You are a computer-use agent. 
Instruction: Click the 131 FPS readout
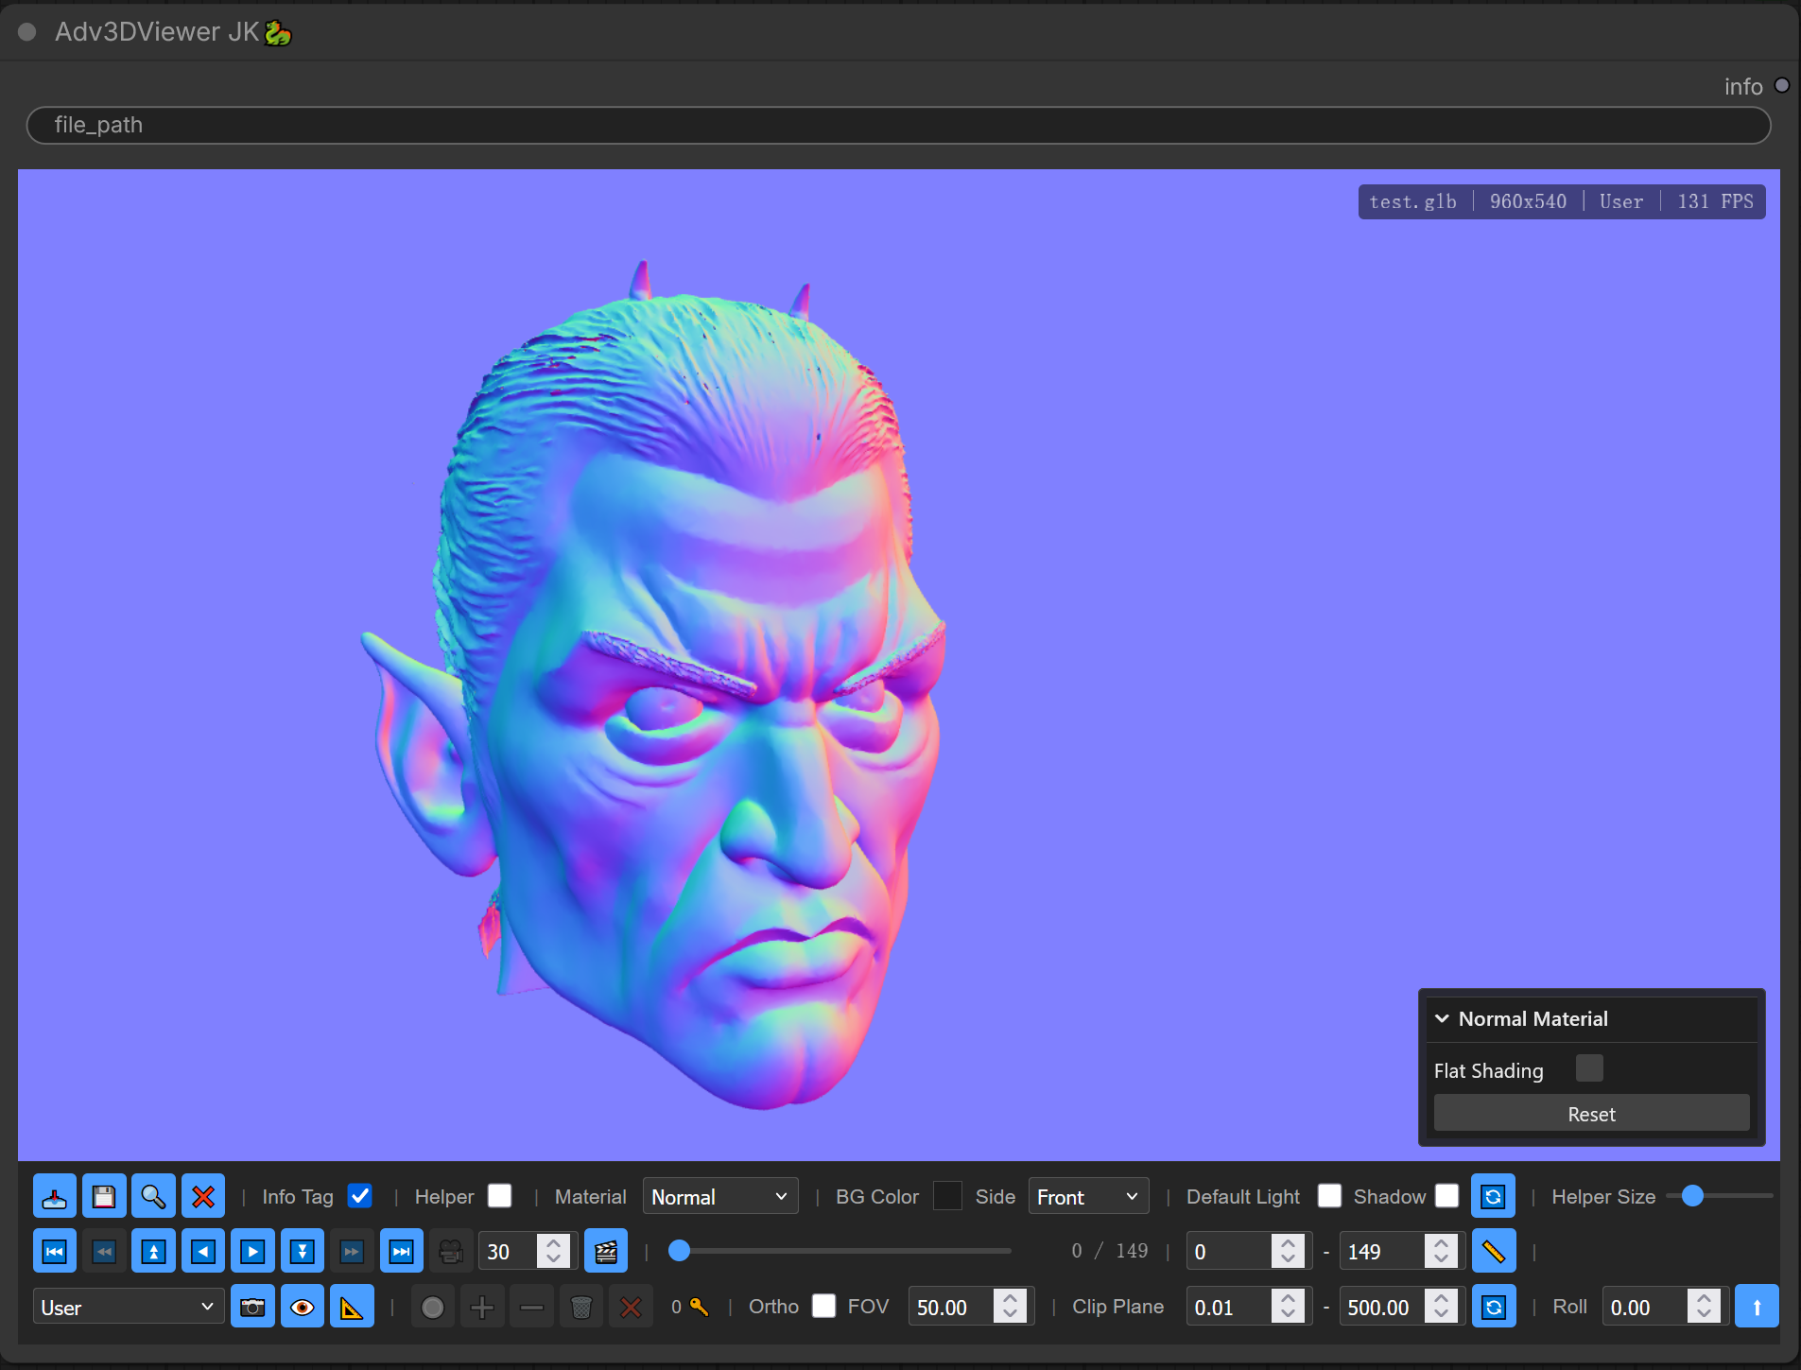click(1715, 201)
